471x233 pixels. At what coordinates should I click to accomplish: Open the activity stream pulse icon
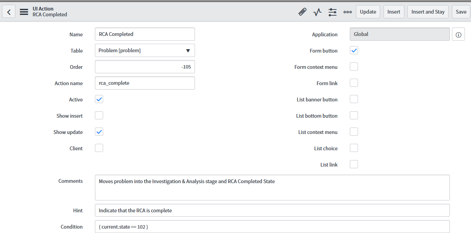(317, 12)
